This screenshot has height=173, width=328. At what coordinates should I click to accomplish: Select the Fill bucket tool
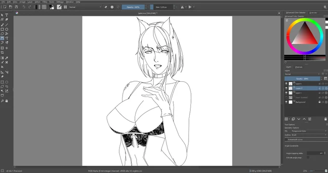point(2,67)
